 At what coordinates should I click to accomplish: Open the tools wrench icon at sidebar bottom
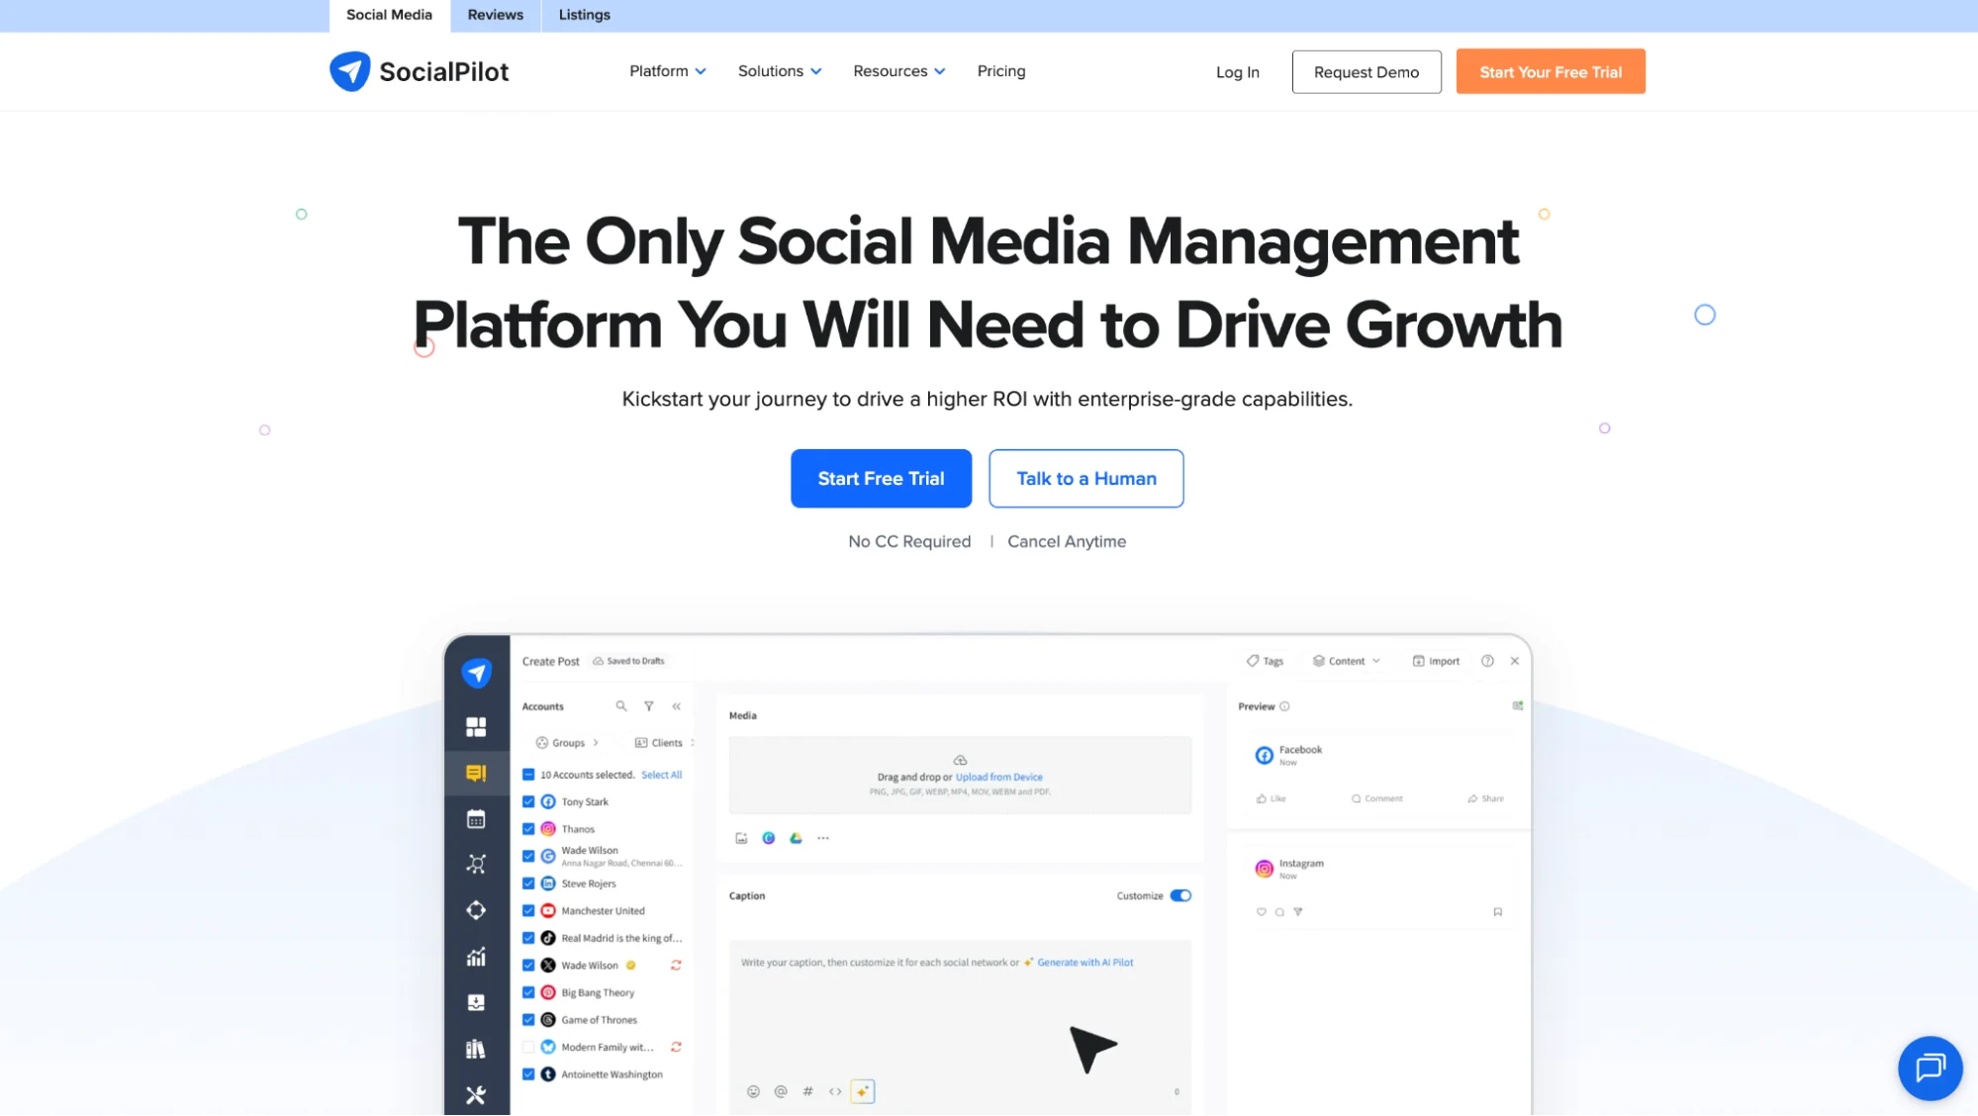tap(476, 1095)
